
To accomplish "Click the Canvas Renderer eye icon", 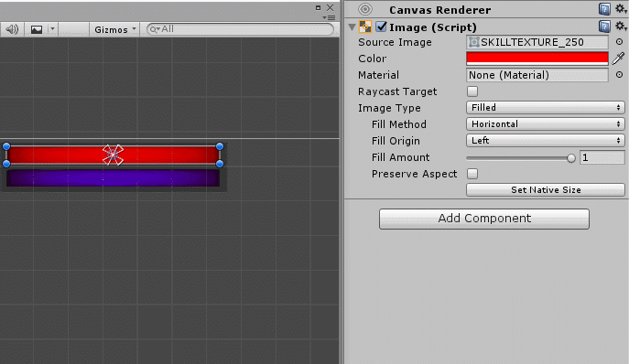I will tap(365, 9).
